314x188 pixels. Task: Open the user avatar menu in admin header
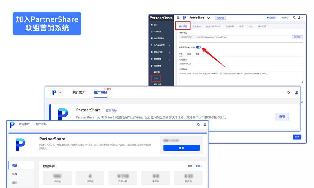point(300,18)
